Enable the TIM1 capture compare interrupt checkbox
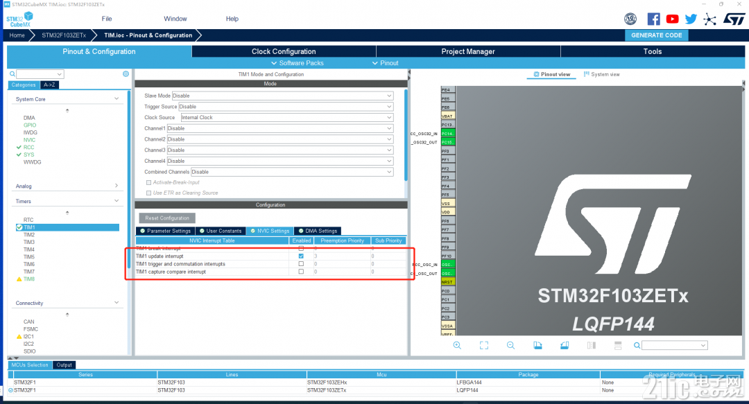The image size is (749, 404). 301,272
